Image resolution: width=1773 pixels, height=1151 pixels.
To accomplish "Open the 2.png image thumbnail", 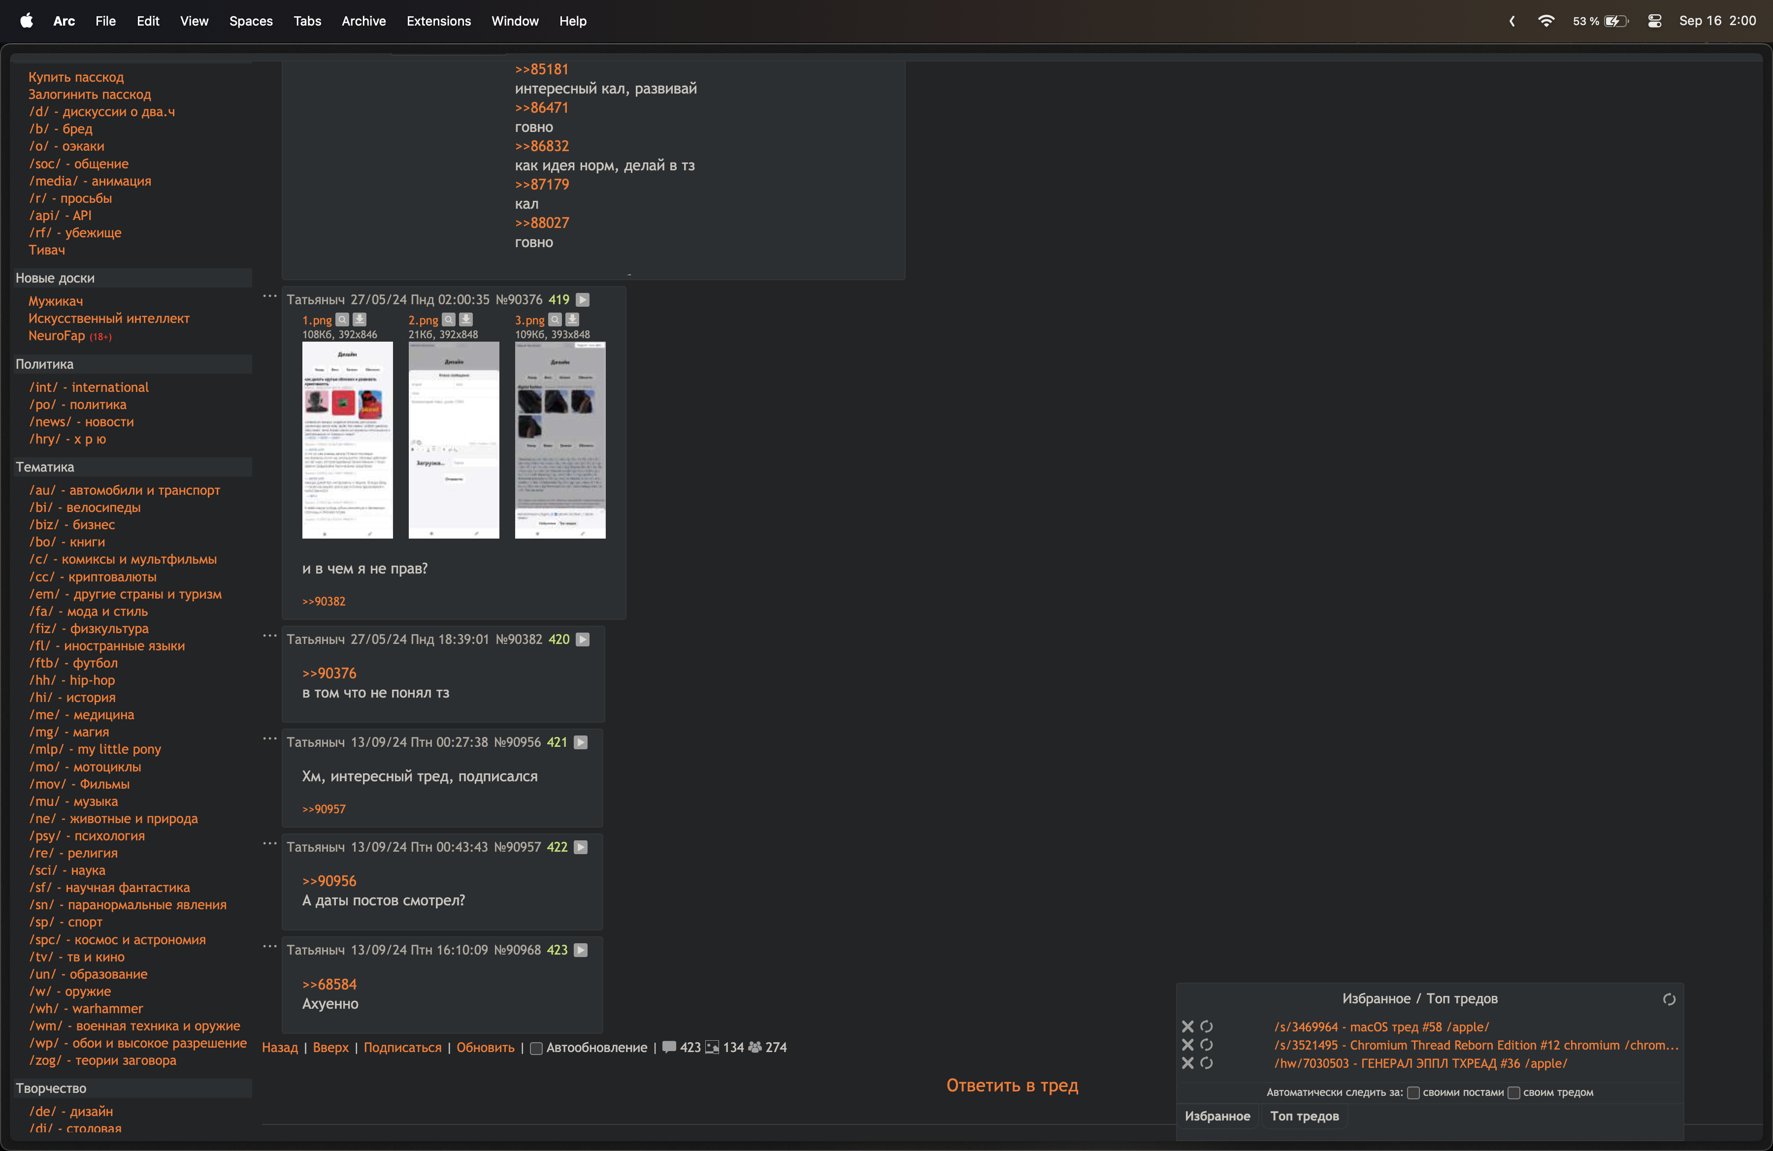I will tap(454, 440).
